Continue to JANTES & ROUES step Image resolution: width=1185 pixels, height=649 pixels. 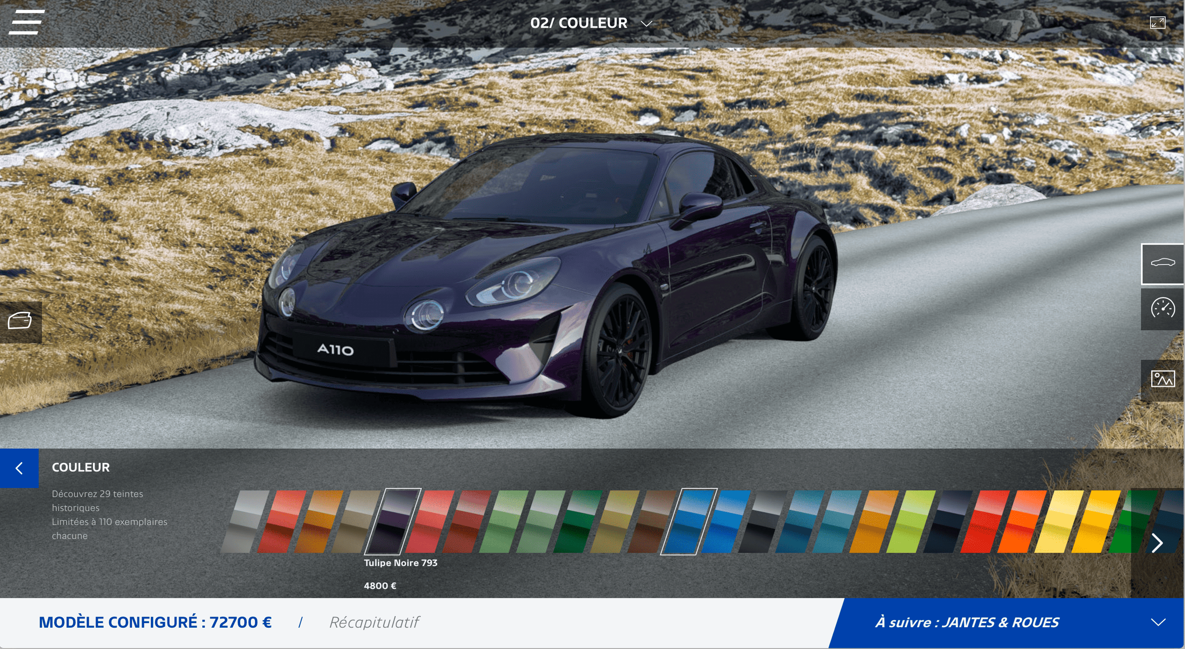pos(967,623)
